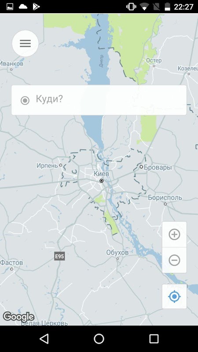Tap the cloud notification icon in status bar
198x352 pixels.
pyautogui.click(x=23, y=7)
